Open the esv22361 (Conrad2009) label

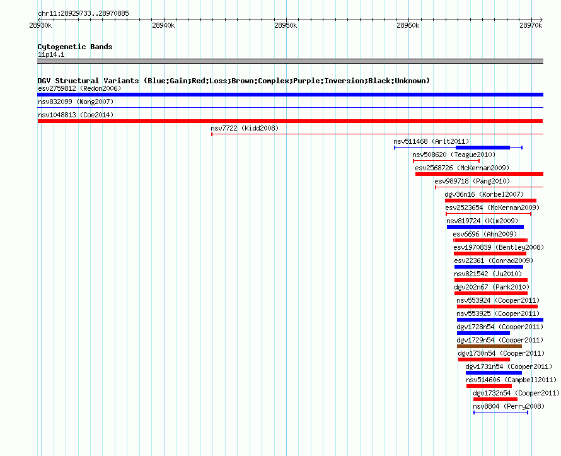coord(494,260)
